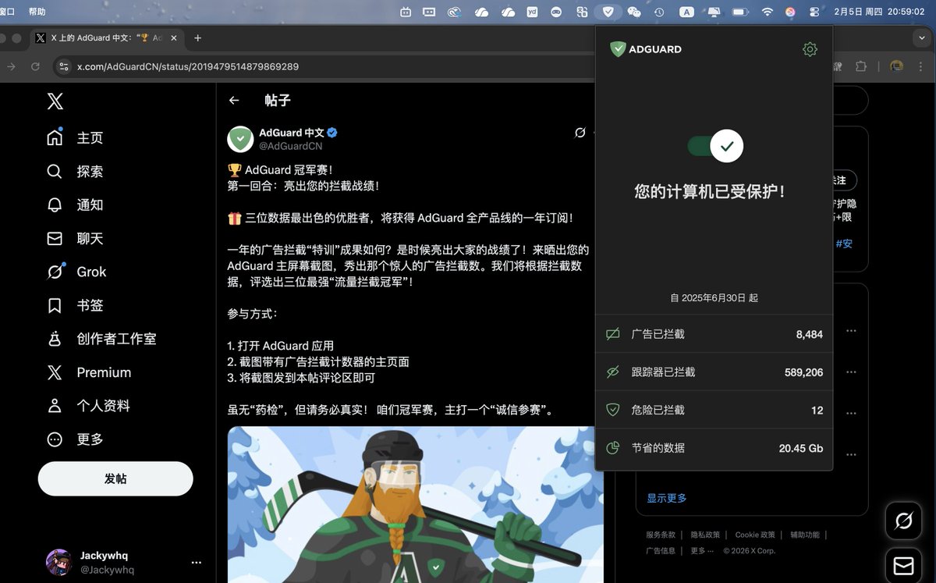
Task: Click the trackers blocked crossed-eye icon
Action: [x=613, y=372]
